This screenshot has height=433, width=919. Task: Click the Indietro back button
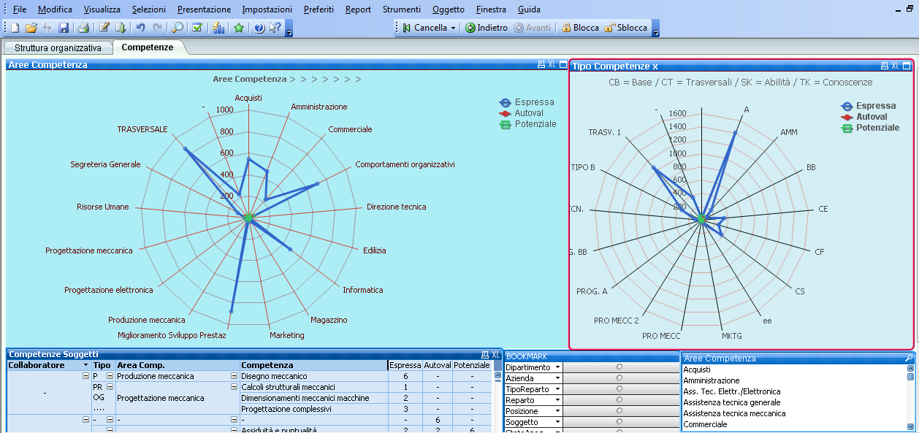487,28
